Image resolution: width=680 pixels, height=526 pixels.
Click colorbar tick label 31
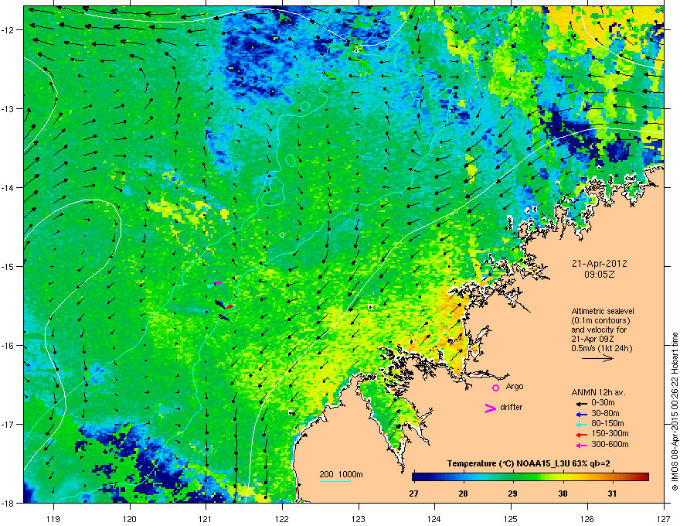(612, 494)
